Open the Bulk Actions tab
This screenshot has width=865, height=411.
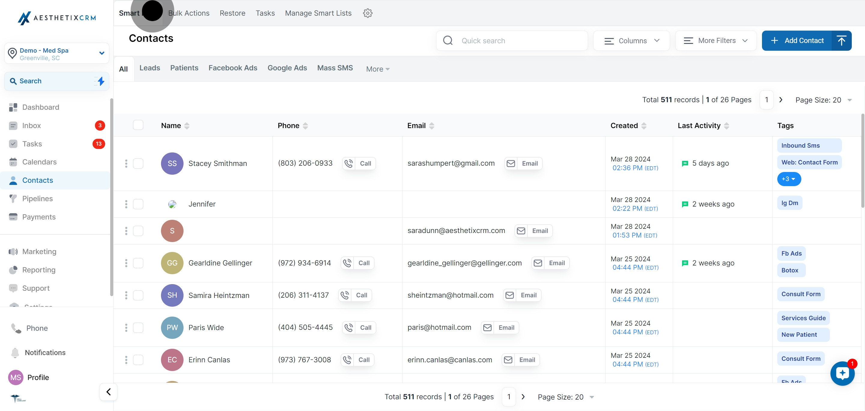(189, 13)
